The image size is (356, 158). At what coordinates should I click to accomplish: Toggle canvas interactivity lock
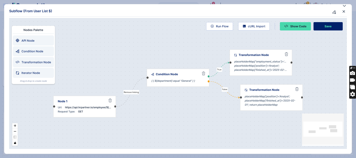point(15,143)
